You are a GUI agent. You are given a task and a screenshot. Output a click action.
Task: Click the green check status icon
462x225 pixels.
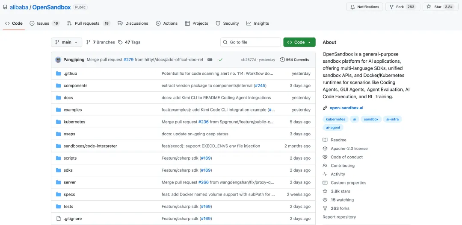pos(220,60)
